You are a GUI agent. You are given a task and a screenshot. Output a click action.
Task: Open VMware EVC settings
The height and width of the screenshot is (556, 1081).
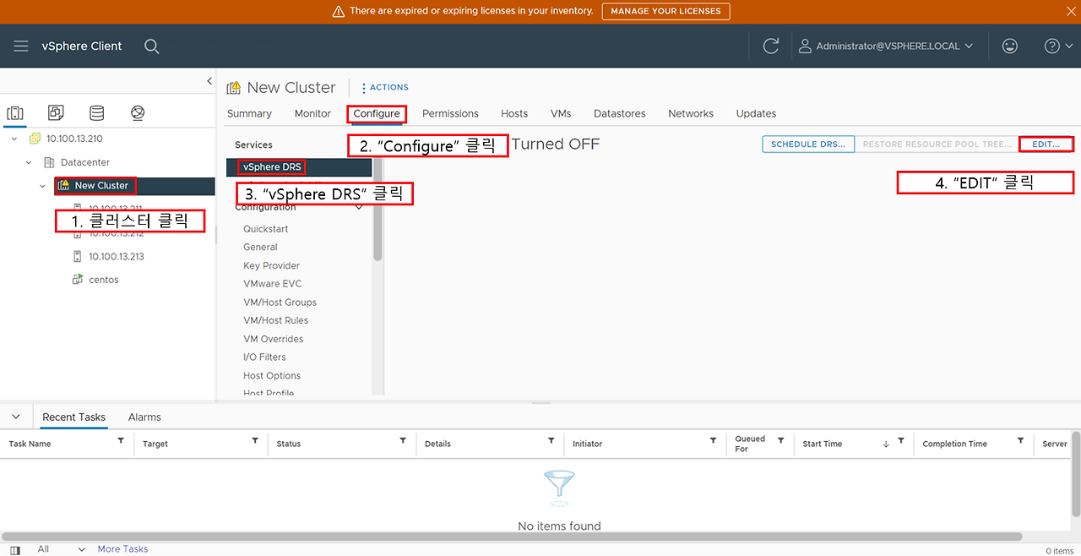click(x=272, y=284)
